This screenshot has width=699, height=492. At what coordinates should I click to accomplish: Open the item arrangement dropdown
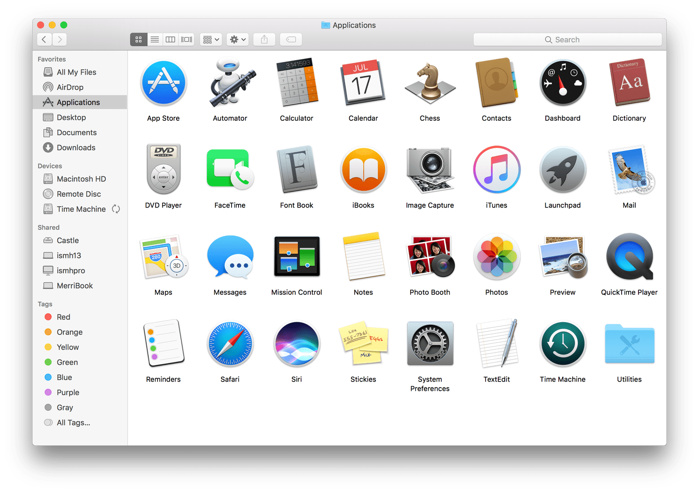point(211,40)
